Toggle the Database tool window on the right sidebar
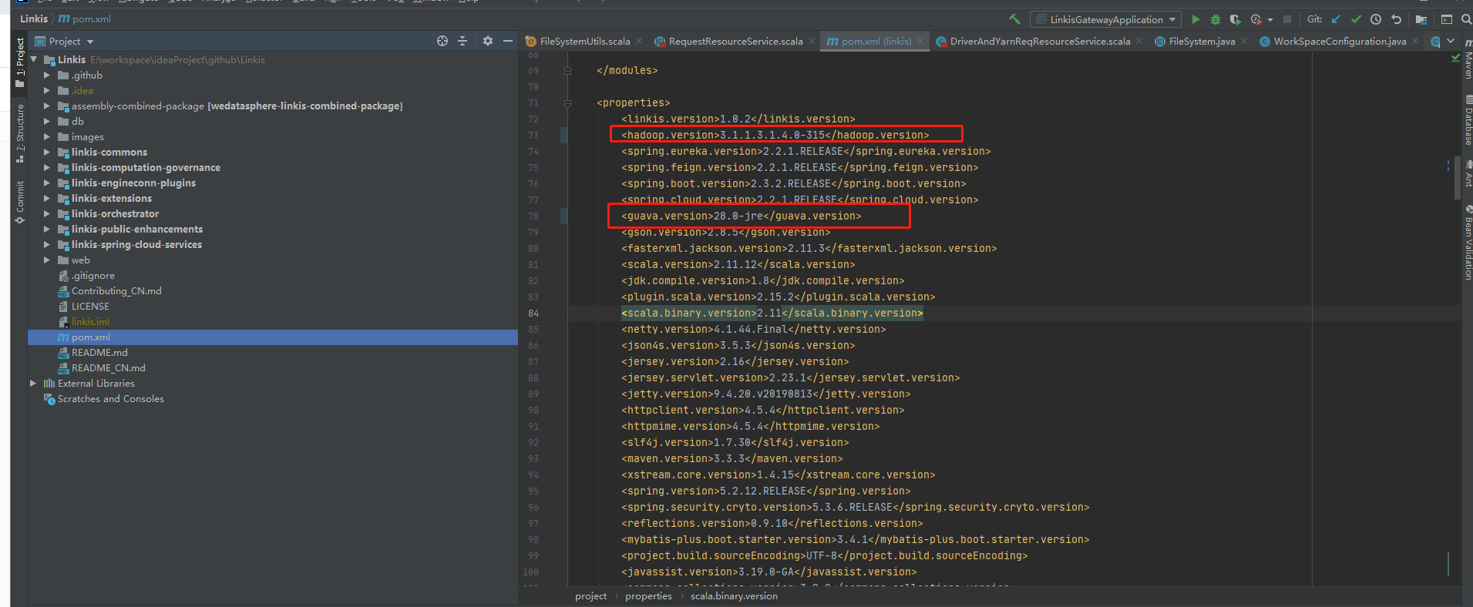This screenshot has width=1473, height=607. tap(1468, 122)
